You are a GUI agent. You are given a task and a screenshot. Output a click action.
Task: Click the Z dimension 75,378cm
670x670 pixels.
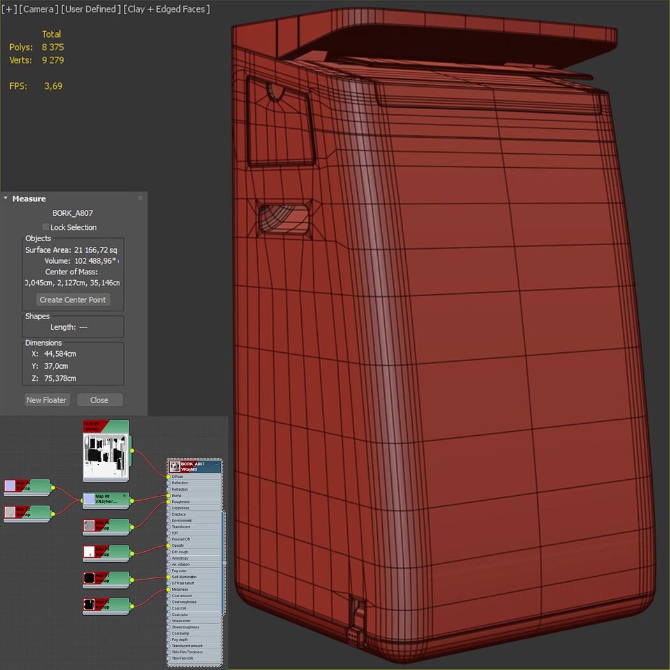click(x=60, y=378)
